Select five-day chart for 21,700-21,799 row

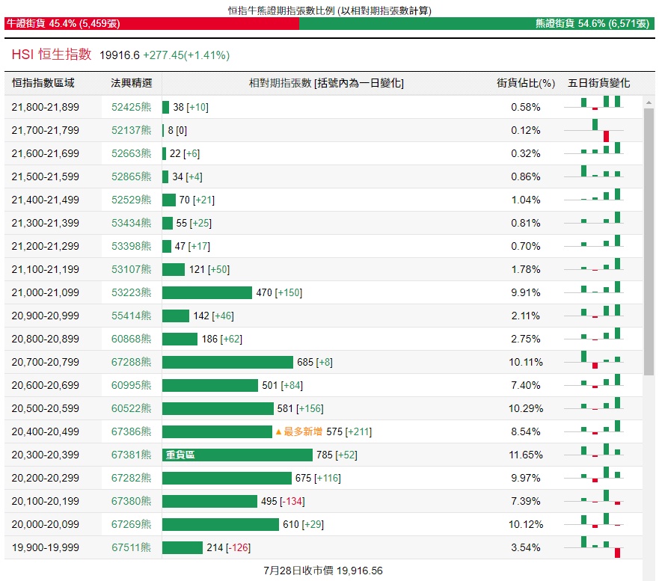[x=601, y=130]
